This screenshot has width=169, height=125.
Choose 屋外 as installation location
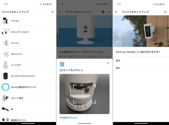[x=141, y=68]
